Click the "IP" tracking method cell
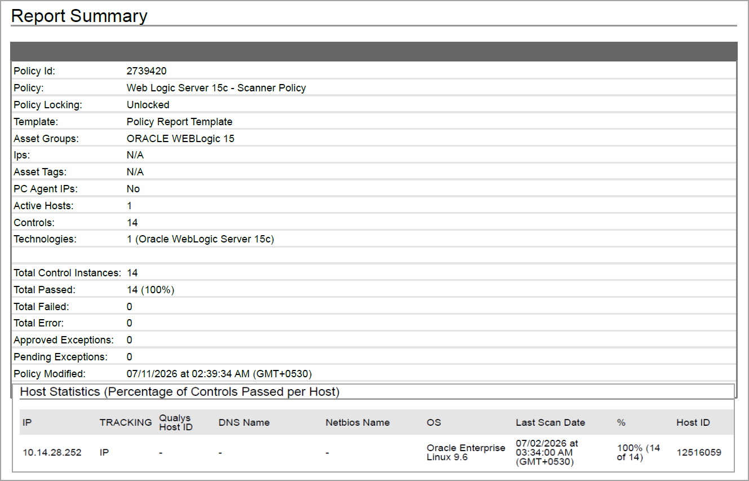This screenshot has height=481, width=749. (104, 453)
